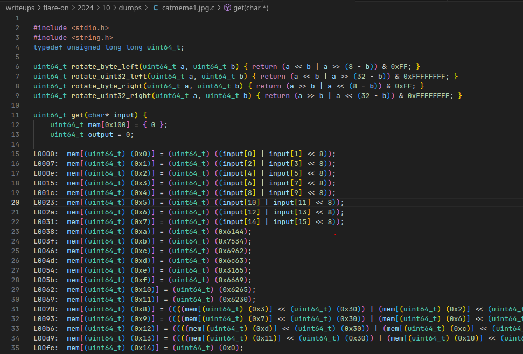The image size is (523, 354).
Task: Click line number 11 in the gutter
Action: click(15, 115)
